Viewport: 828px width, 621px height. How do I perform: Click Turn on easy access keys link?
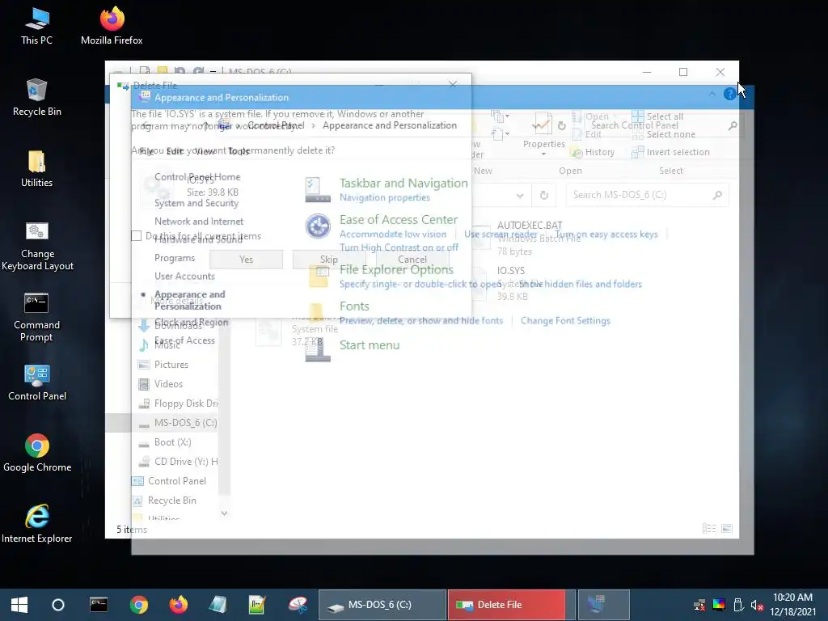pyautogui.click(x=606, y=234)
